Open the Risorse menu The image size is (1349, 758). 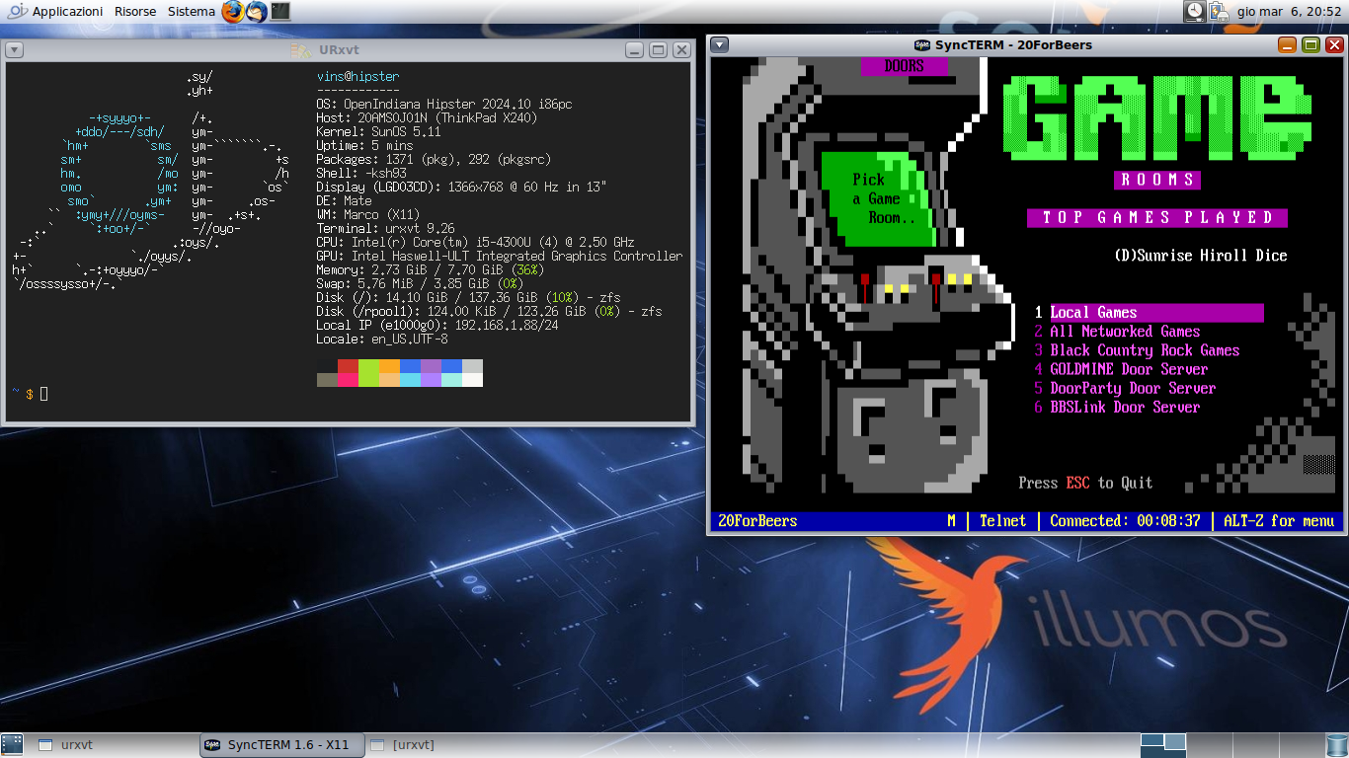(x=135, y=11)
